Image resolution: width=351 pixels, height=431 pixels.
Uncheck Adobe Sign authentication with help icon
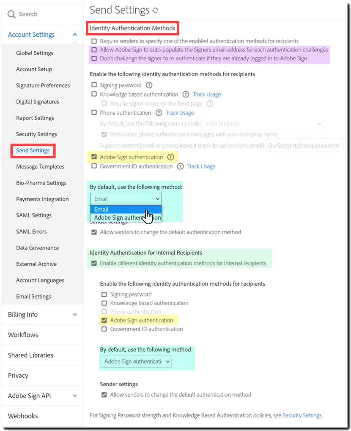tap(94, 157)
